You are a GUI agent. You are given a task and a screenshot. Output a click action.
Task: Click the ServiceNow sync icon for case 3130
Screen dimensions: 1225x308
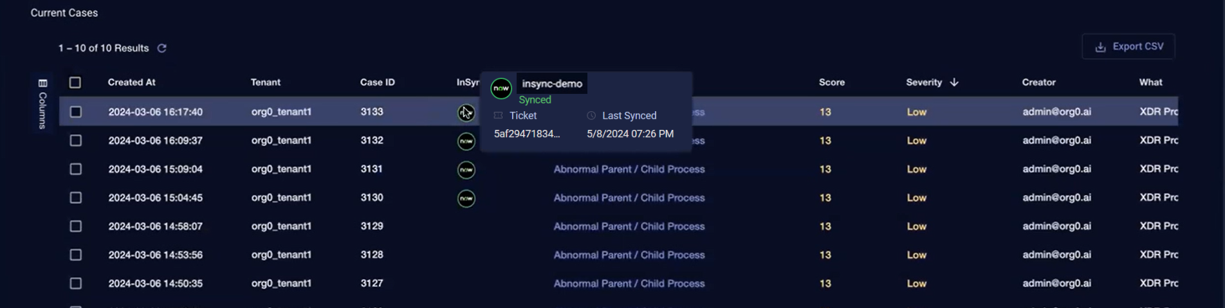tap(466, 198)
